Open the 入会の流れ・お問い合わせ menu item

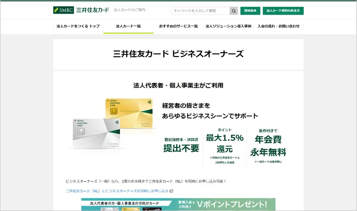click(x=278, y=26)
